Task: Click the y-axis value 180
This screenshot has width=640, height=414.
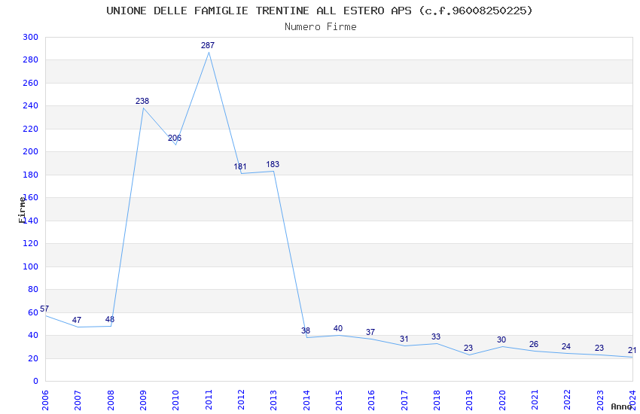Action: tap(31, 175)
